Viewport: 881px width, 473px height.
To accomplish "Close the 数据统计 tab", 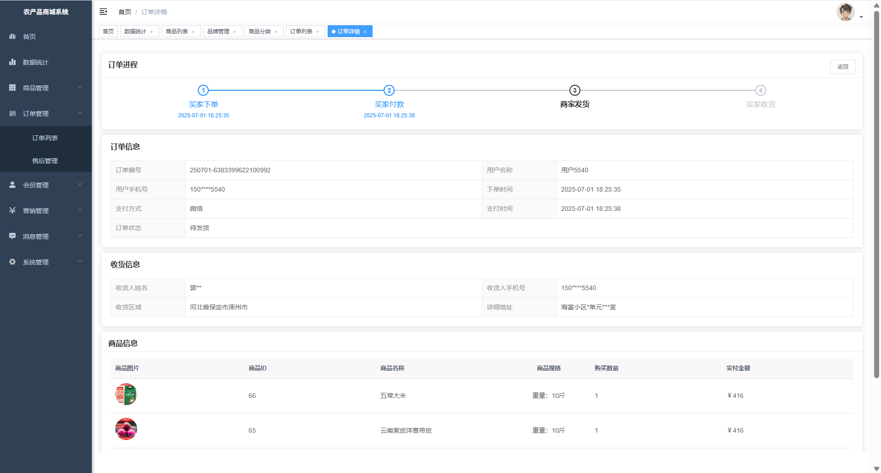I will [x=151, y=32].
